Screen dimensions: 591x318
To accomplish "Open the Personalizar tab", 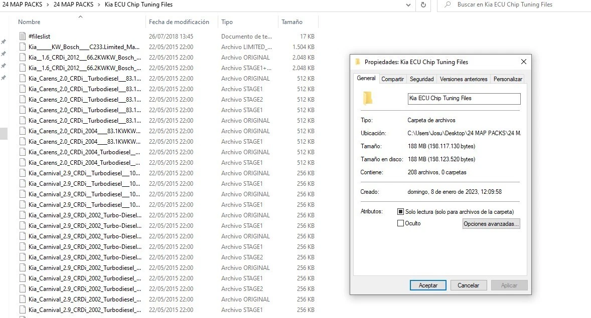I will (x=508, y=79).
